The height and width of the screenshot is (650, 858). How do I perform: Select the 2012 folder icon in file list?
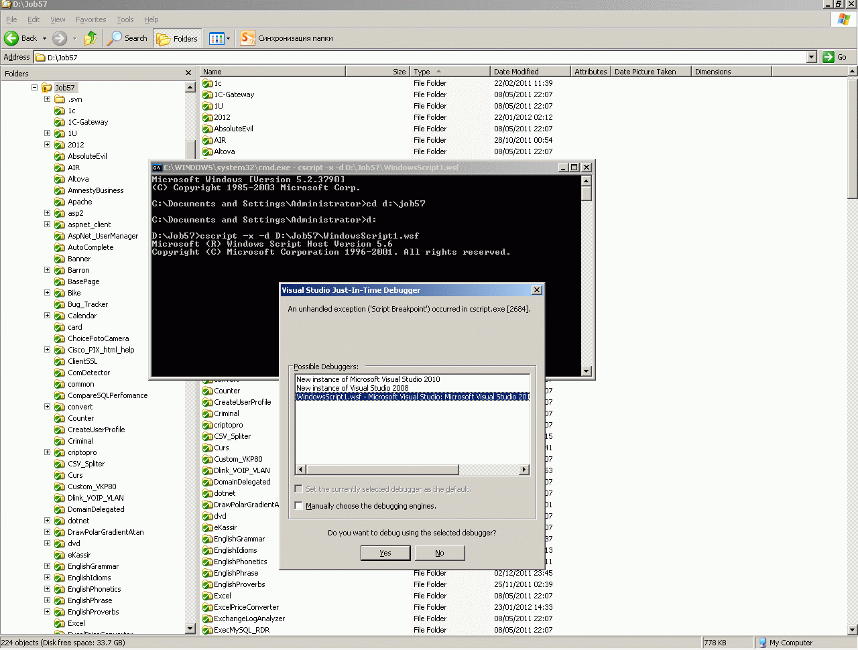click(208, 117)
